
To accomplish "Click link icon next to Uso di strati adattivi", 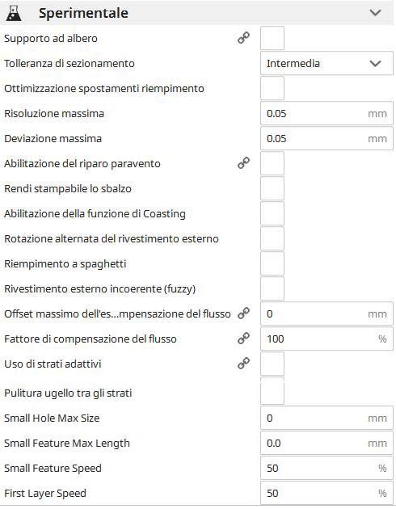I will coord(243,364).
